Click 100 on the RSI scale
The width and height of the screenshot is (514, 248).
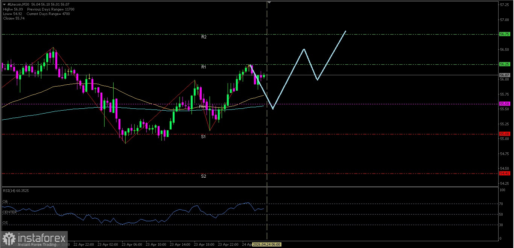tap(502, 190)
